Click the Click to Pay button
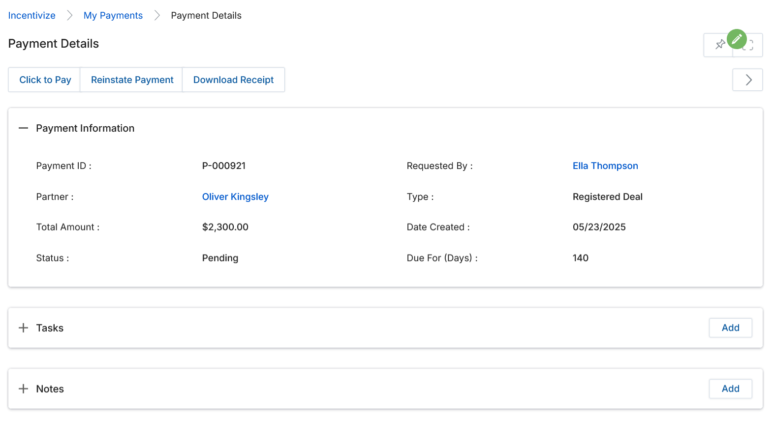This screenshot has width=773, height=421. tap(45, 80)
